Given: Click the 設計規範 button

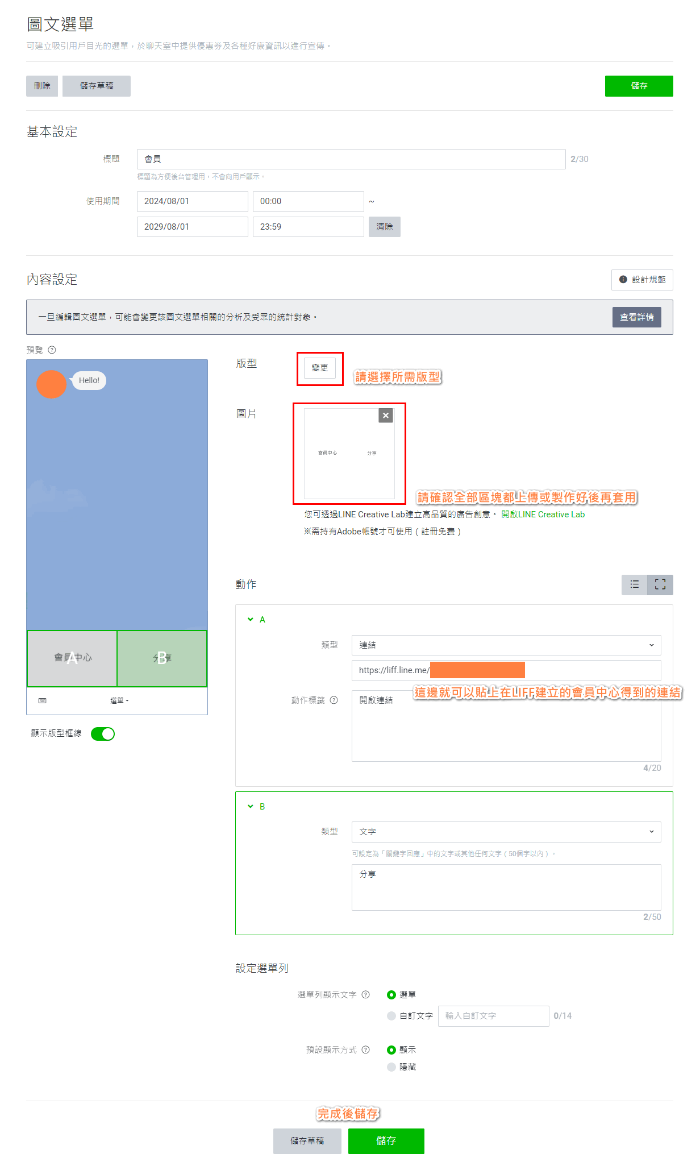Looking at the screenshot, I should [642, 280].
